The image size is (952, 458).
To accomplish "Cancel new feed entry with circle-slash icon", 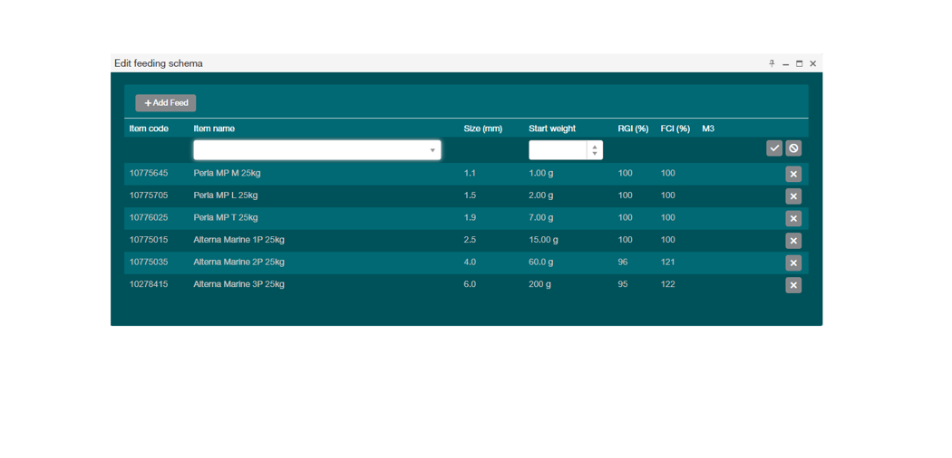I will (x=793, y=148).
